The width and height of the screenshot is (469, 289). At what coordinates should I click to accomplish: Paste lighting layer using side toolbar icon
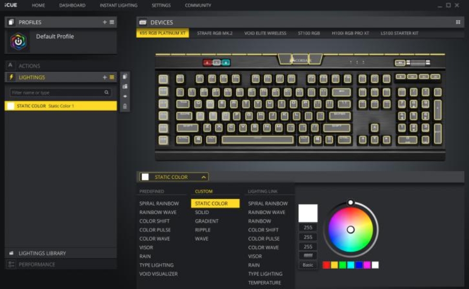pos(125,86)
